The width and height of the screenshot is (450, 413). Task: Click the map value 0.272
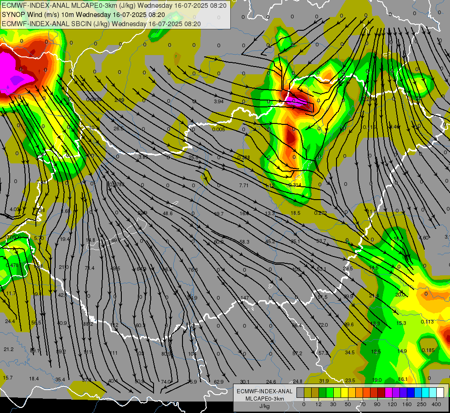click(x=320, y=213)
